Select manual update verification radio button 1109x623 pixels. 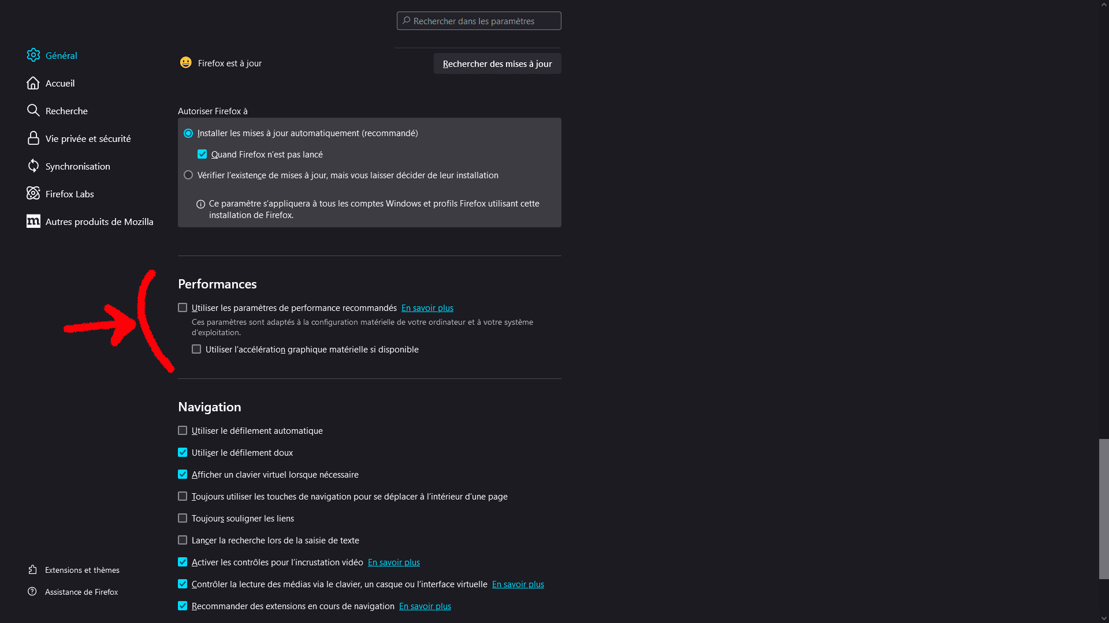pyautogui.click(x=188, y=175)
